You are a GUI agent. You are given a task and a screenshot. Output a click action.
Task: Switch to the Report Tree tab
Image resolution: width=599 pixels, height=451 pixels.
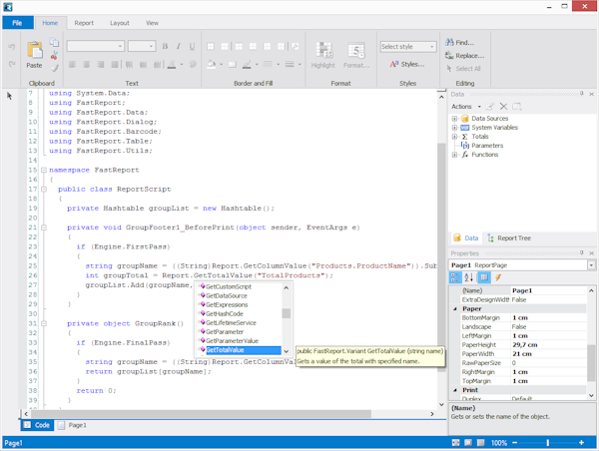[510, 238]
